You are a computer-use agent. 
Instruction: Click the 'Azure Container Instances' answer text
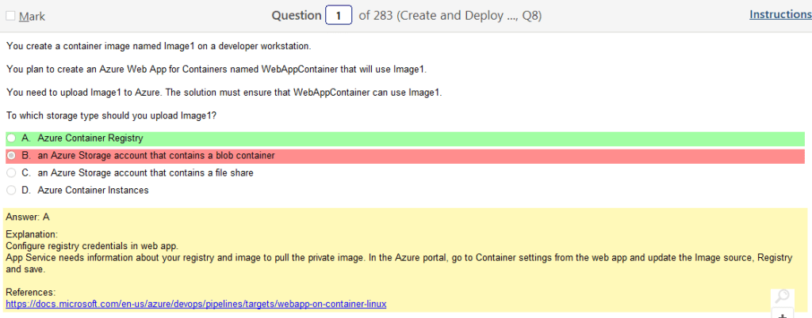pyautogui.click(x=93, y=190)
